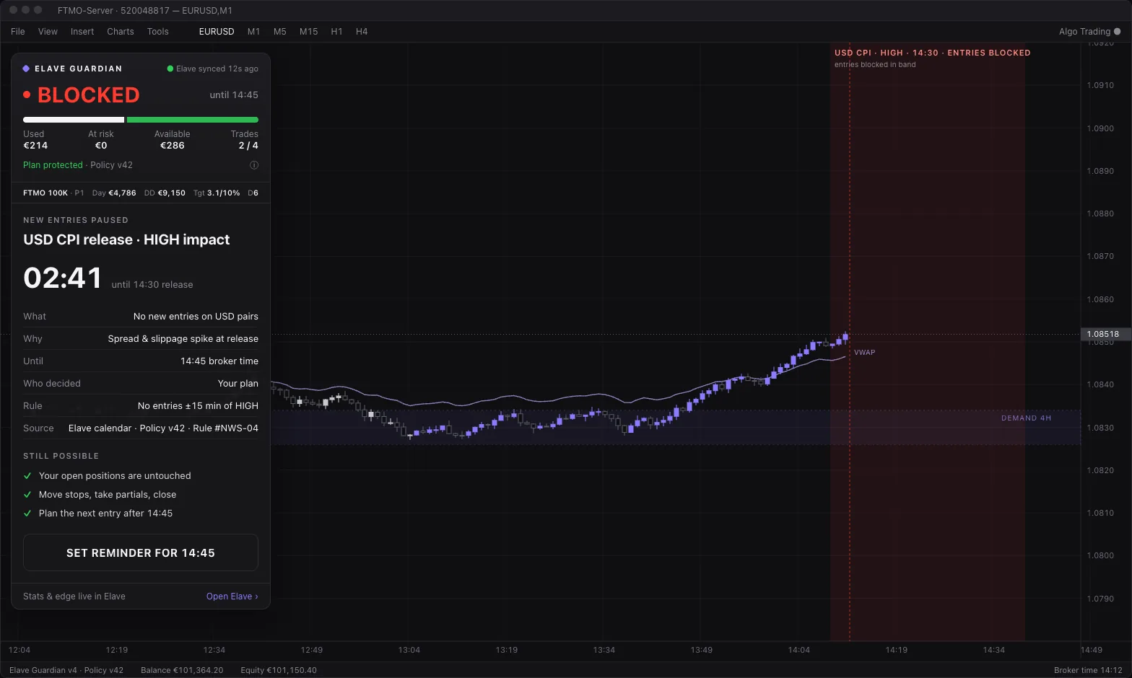This screenshot has width=1132, height=678.
Task: Open the Charts menu
Action: 121,32
